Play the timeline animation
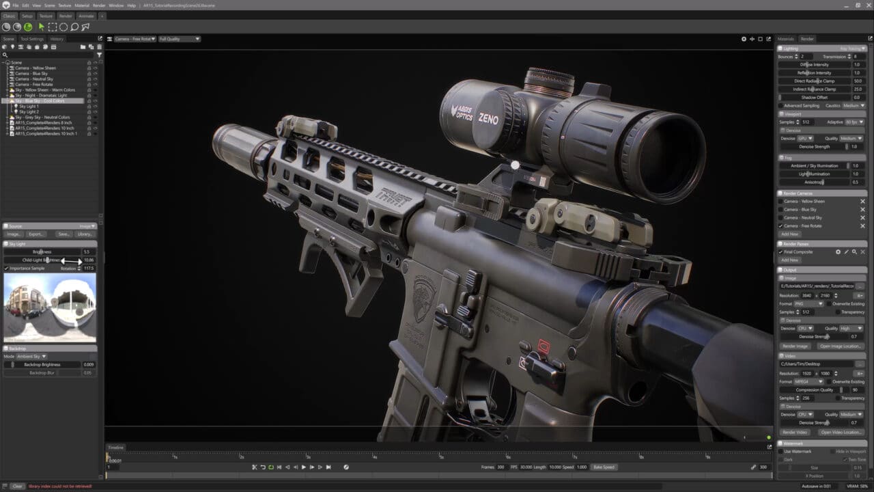874x492 pixels. pos(304,467)
